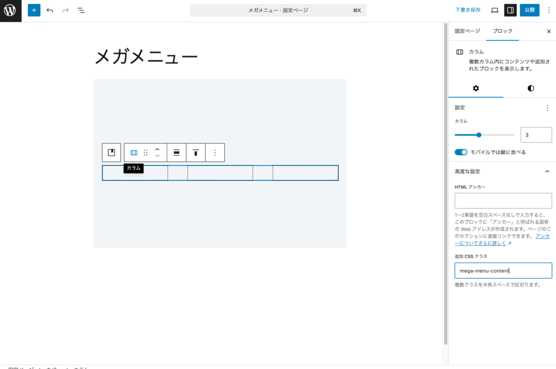This screenshot has height=369, width=556.
Task: Open the alignment icon in the block toolbar
Action: (x=176, y=152)
